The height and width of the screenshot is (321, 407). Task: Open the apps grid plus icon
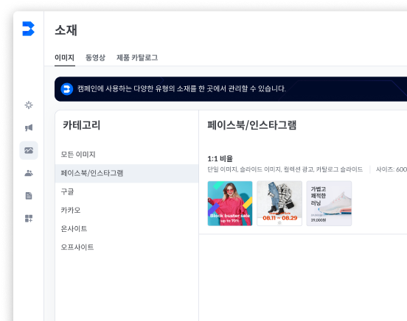tap(29, 219)
